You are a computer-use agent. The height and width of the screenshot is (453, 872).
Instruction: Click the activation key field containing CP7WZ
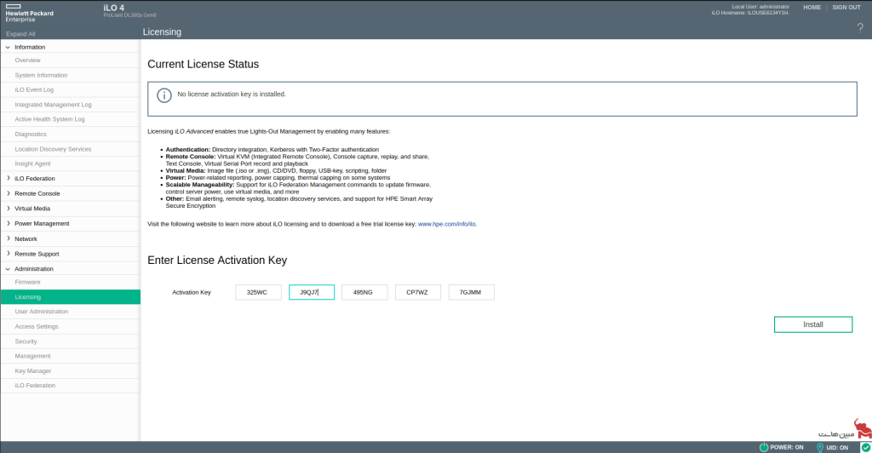(417, 292)
